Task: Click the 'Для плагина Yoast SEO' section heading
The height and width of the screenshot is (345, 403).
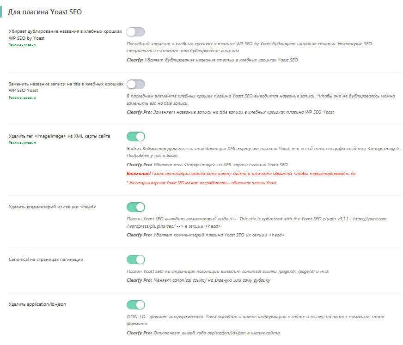Action: click(x=45, y=12)
